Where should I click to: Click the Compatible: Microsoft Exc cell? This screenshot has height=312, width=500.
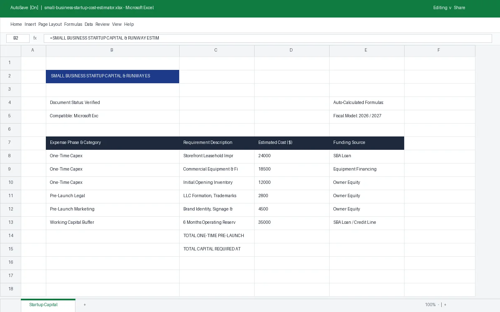(112, 116)
